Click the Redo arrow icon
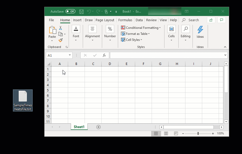Viewport: 242px width, 154px height. (x=98, y=12)
